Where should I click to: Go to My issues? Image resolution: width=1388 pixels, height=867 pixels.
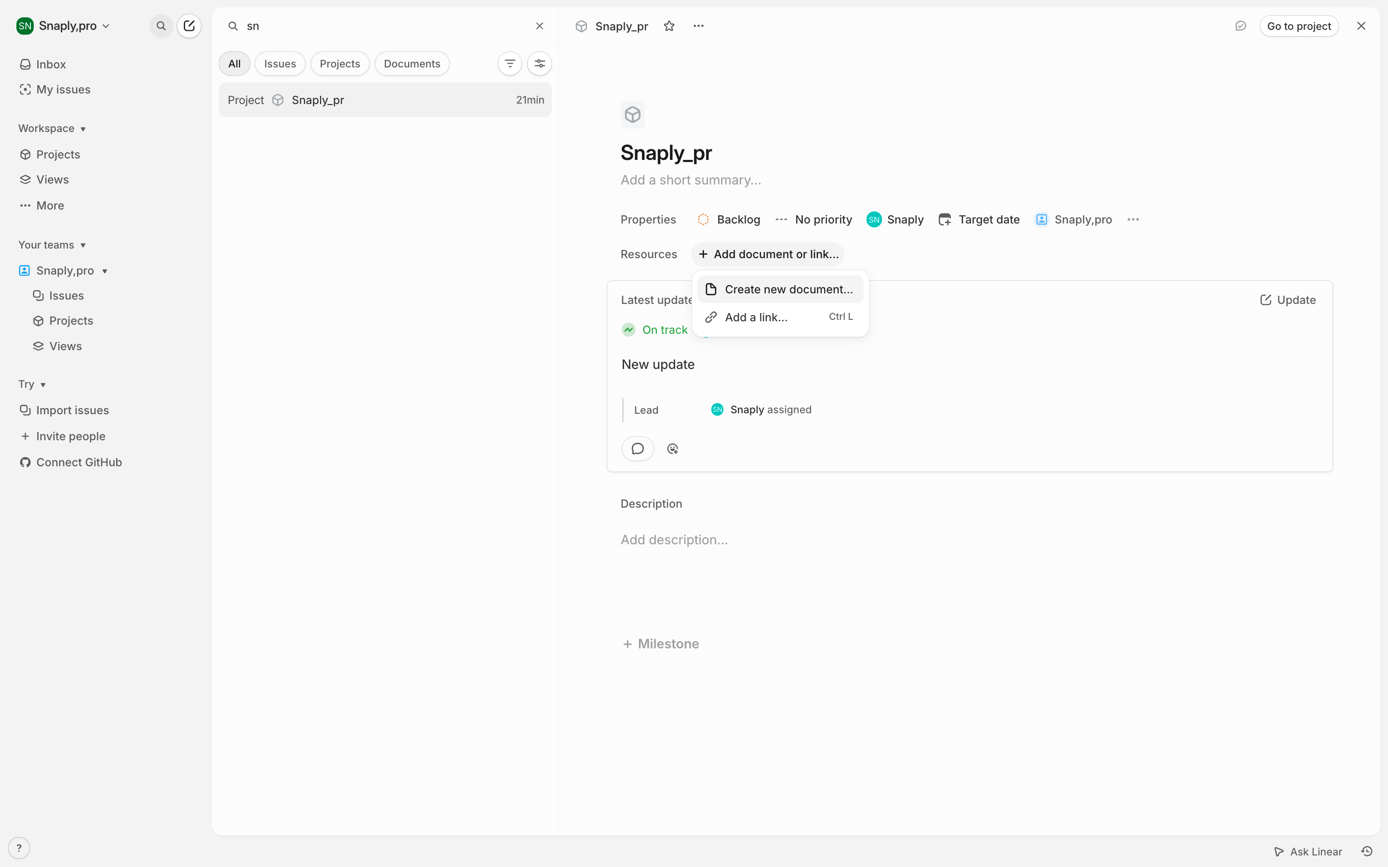point(55,90)
